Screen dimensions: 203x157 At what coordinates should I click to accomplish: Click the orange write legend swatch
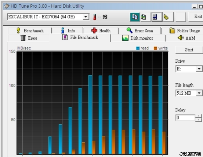[x=155, y=48]
